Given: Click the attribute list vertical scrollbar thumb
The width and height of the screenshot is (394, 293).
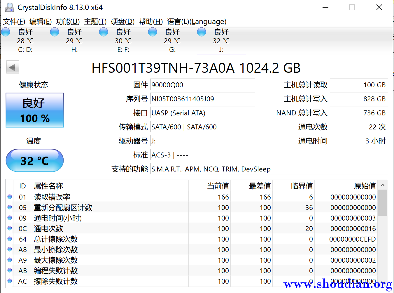Looking at the screenshot, I should click(x=383, y=203).
